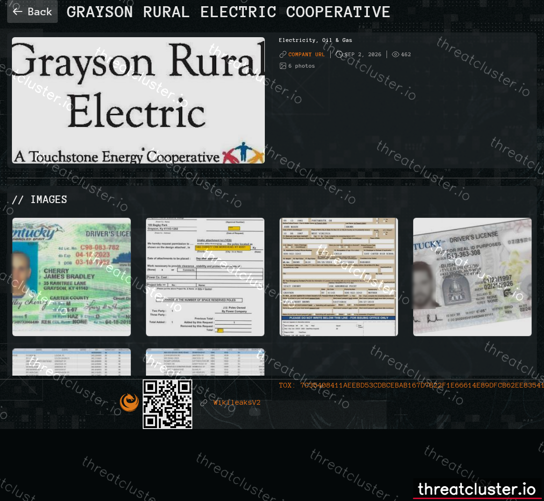
Task: Click the image icon beside 6 photos
Action: click(x=283, y=66)
